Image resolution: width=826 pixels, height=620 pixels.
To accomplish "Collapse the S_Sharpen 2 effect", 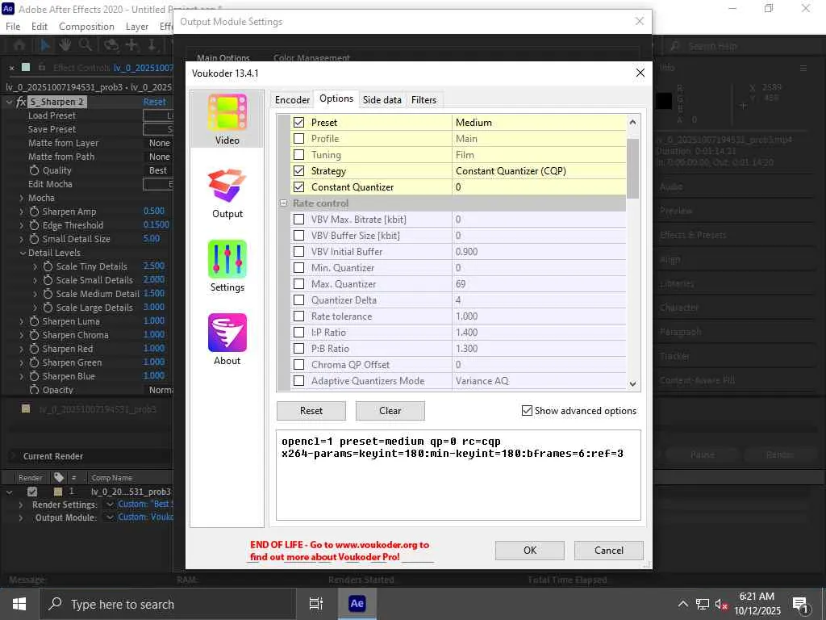I will point(9,102).
